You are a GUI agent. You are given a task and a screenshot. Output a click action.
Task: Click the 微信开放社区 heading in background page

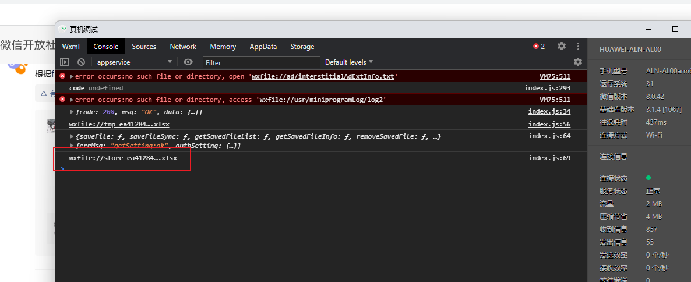click(27, 45)
